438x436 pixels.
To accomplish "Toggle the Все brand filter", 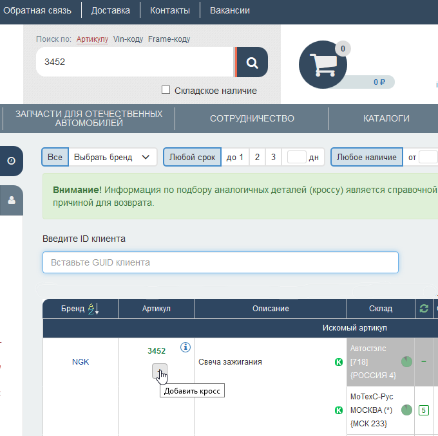I will pos(55,157).
